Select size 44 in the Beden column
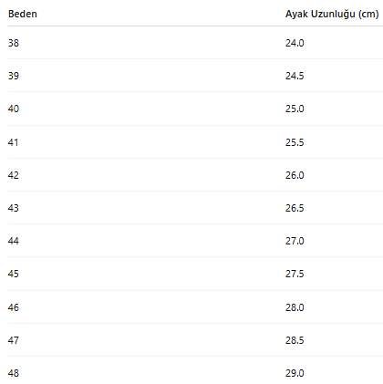 (x=14, y=241)
